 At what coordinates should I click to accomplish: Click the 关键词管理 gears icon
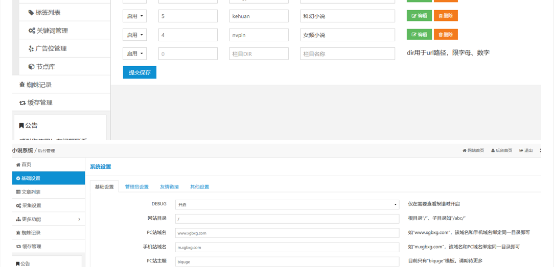tap(32, 31)
